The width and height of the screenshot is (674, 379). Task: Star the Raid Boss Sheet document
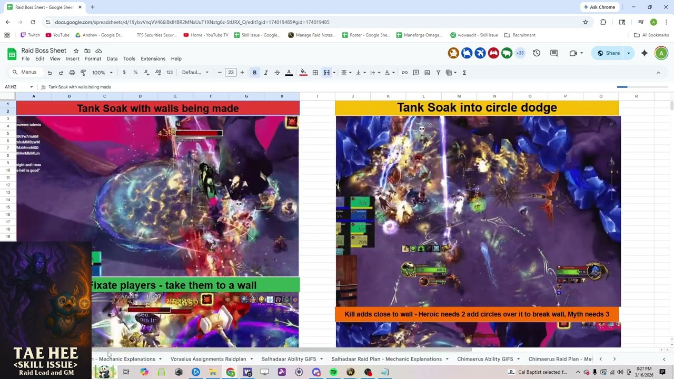point(76,51)
